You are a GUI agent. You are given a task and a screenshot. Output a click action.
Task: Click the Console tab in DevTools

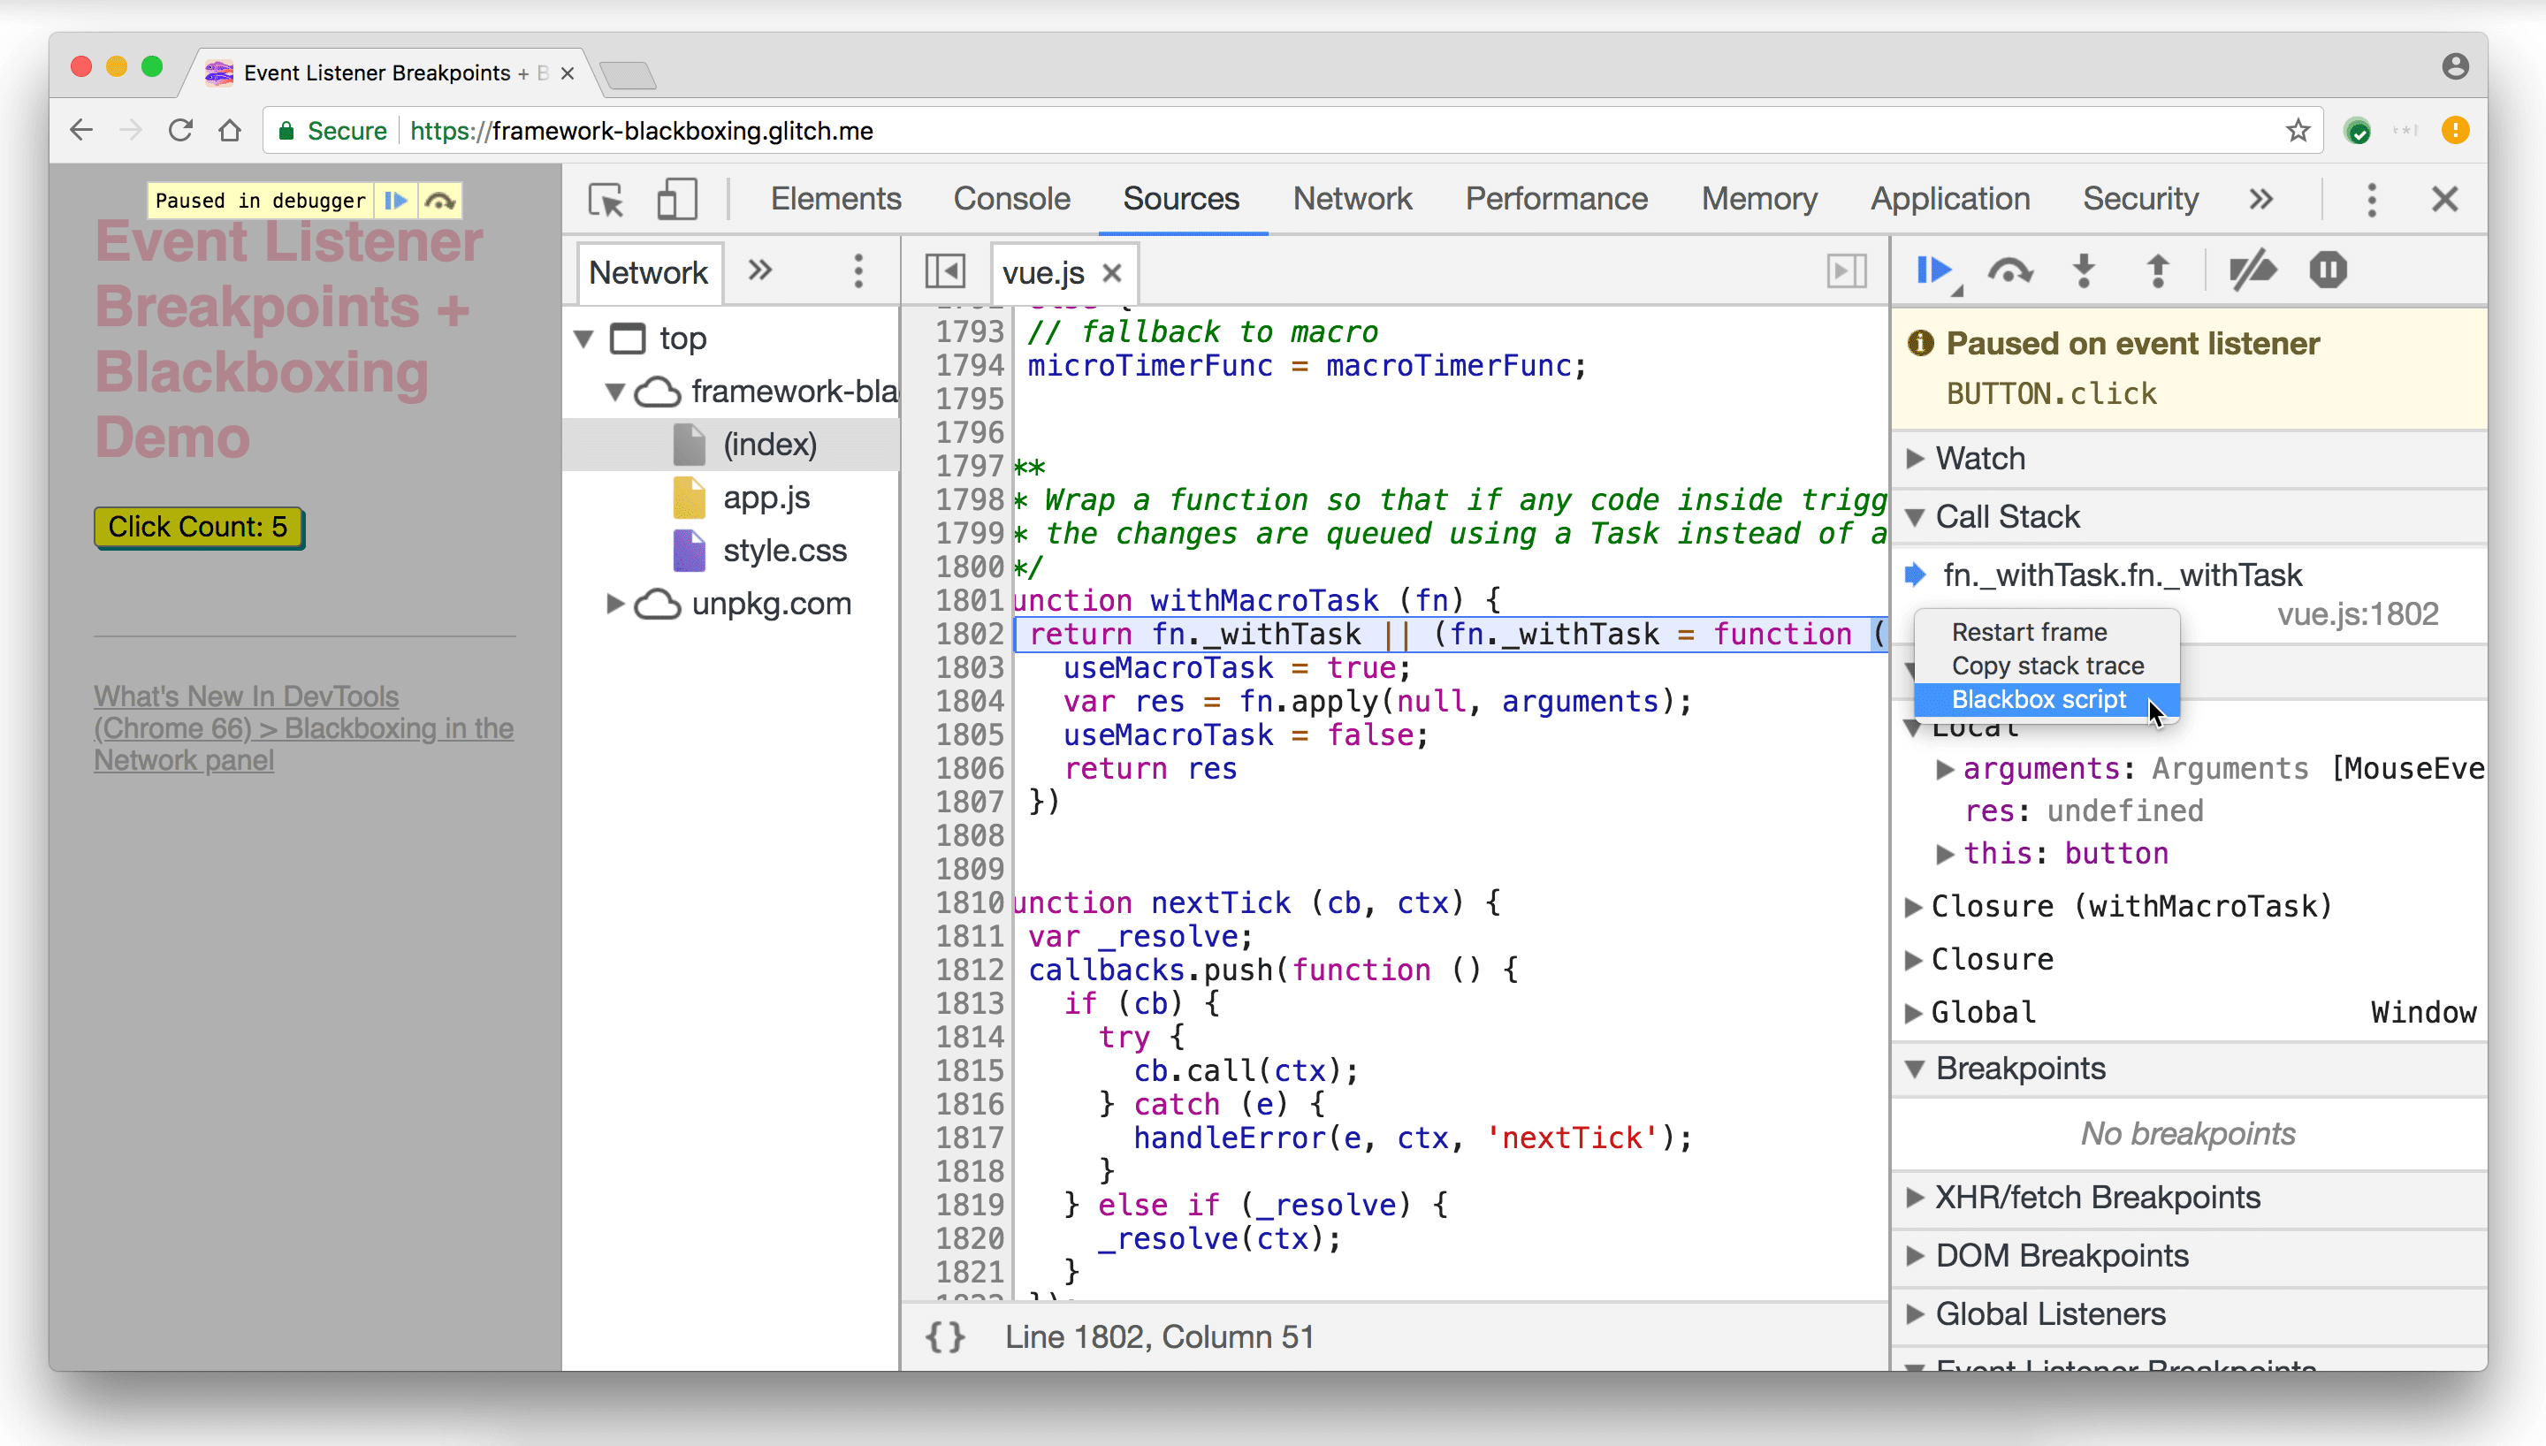[x=1010, y=198]
